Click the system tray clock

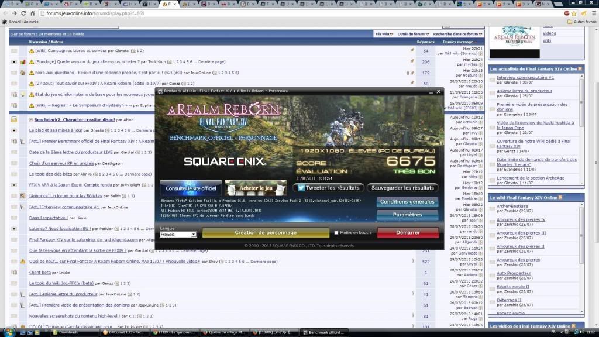pyautogui.click(x=591, y=332)
